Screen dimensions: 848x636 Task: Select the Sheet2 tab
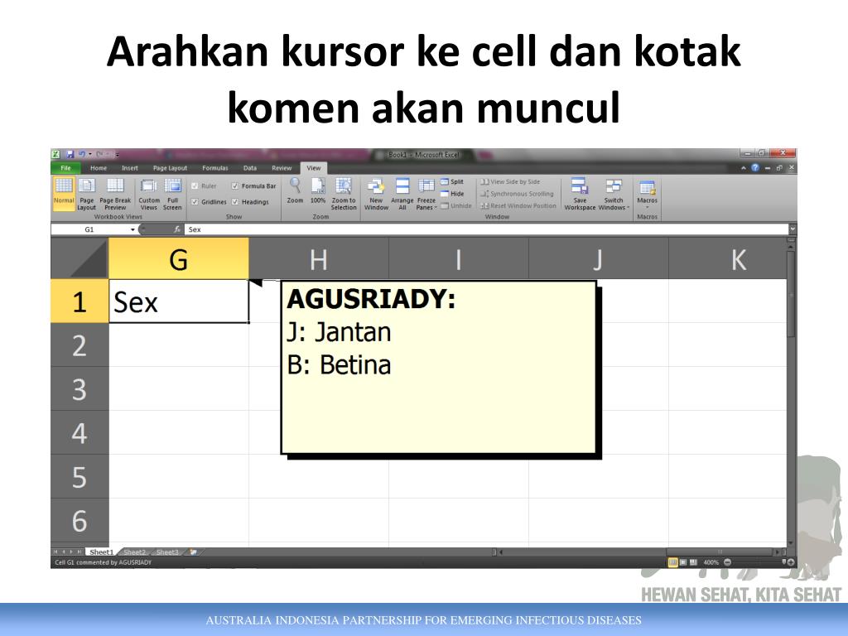click(135, 552)
